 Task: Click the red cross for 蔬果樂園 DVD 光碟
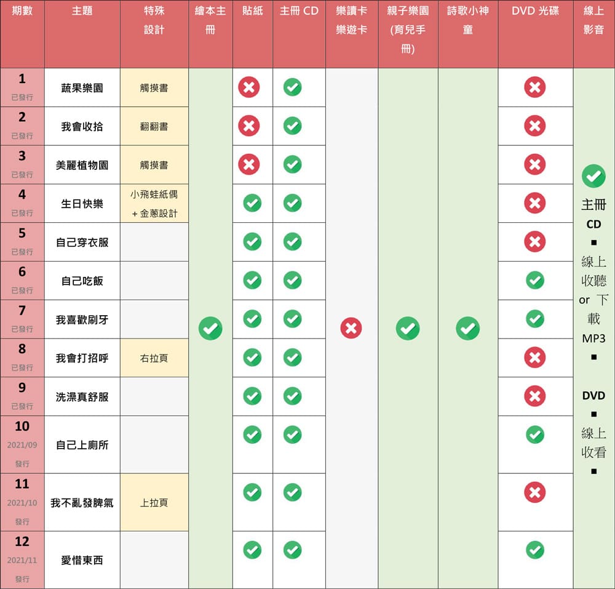coord(534,87)
